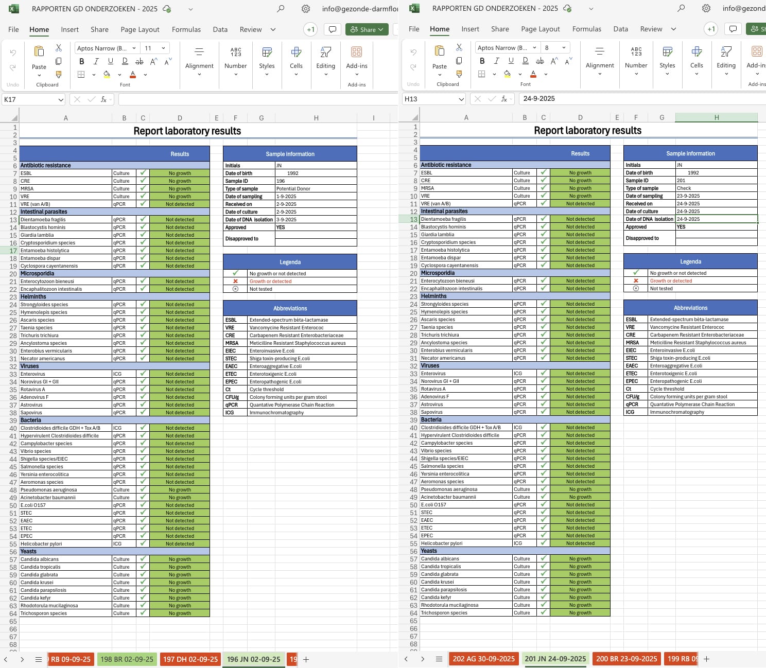
Task: Expand the Name Box dropdown showing K17
Action: tap(61, 100)
